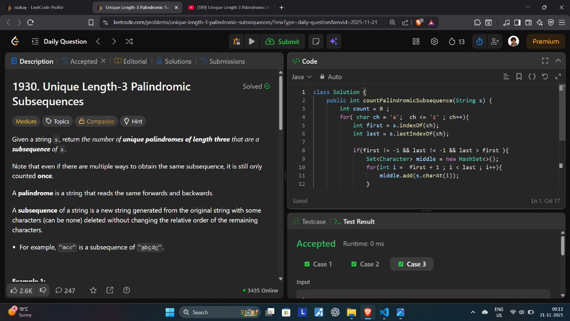The height and width of the screenshot is (321, 570).
Task: Close the Accepted tab
Action: pyautogui.click(x=104, y=61)
